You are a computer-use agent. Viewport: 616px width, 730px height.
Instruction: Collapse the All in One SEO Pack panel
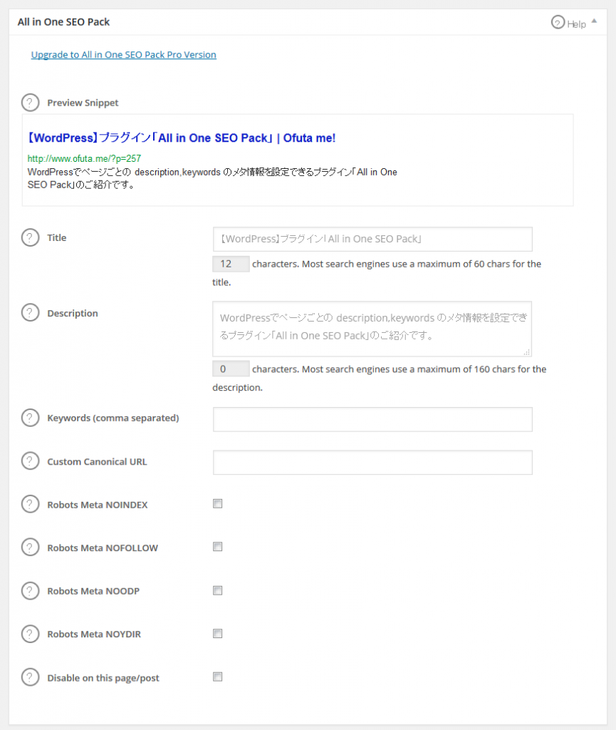pos(594,21)
